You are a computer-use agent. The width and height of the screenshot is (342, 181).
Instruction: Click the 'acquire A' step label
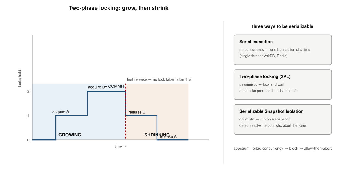pos(61,111)
